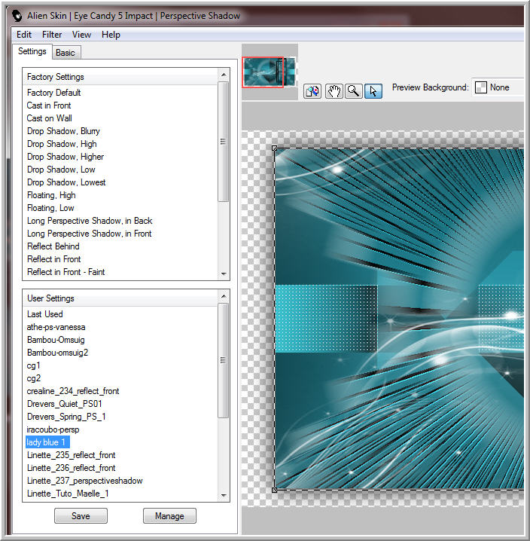Choose Drop Shadow, Blurry preset
This screenshot has height=541, width=530.
pyautogui.click(x=63, y=131)
